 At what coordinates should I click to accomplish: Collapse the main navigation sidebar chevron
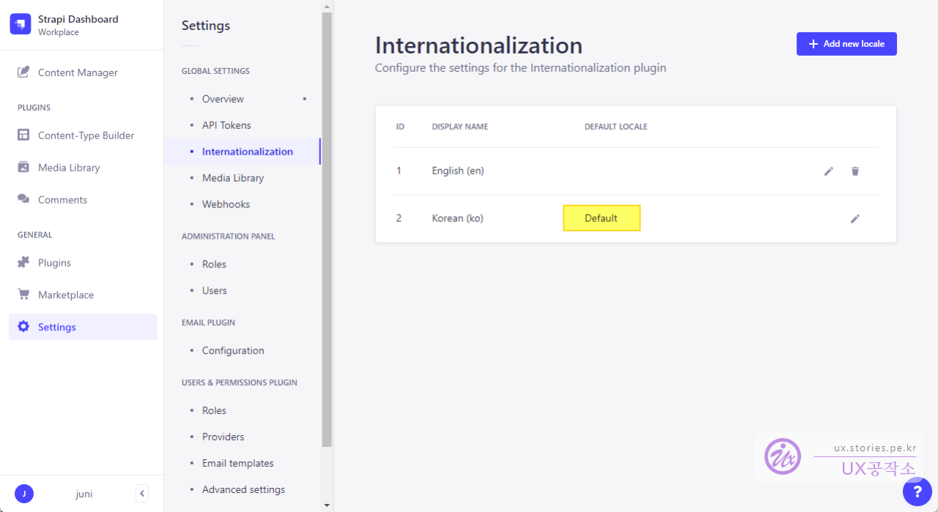point(142,494)
